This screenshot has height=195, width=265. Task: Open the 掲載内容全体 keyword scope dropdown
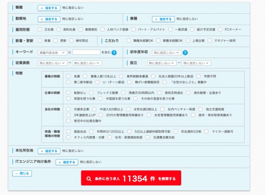pyautogui.click(x=52, y=52)
